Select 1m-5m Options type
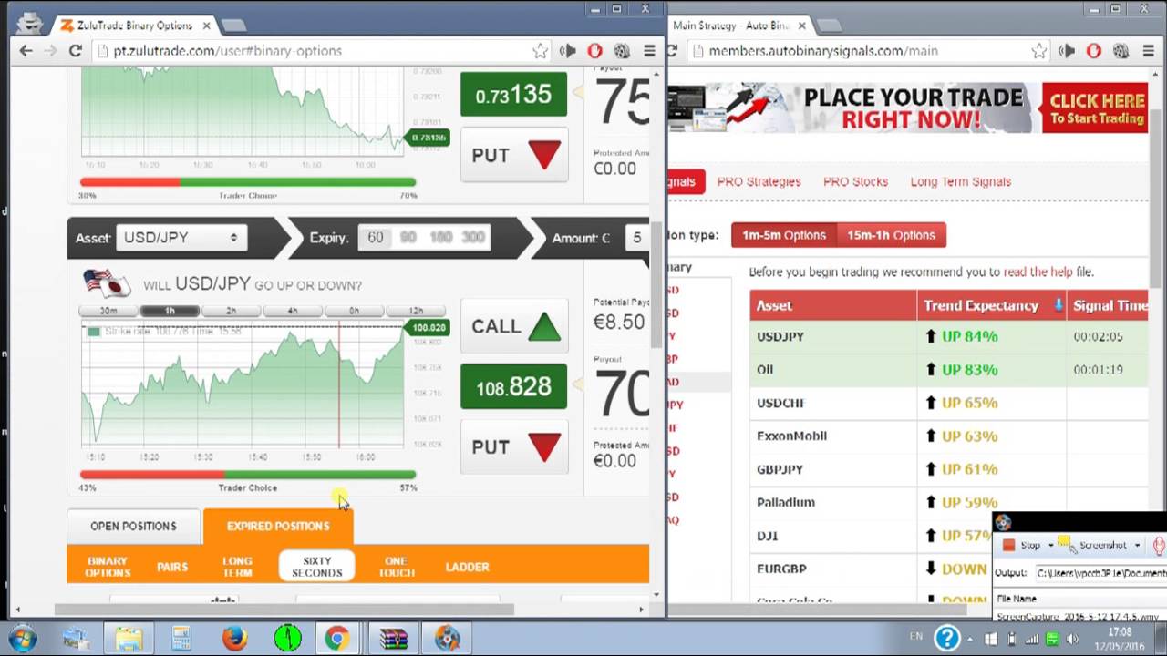The height and width of the screenshot is (656, 1167). [784, 235]
